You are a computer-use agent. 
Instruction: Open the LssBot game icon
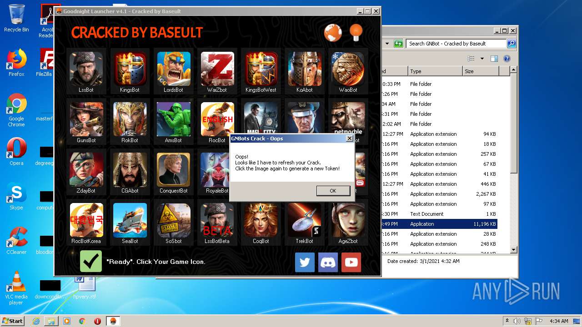[x=86, y=69]
